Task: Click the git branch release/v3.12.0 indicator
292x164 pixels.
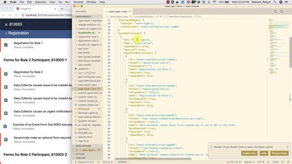Action: [x=84, y=162]
